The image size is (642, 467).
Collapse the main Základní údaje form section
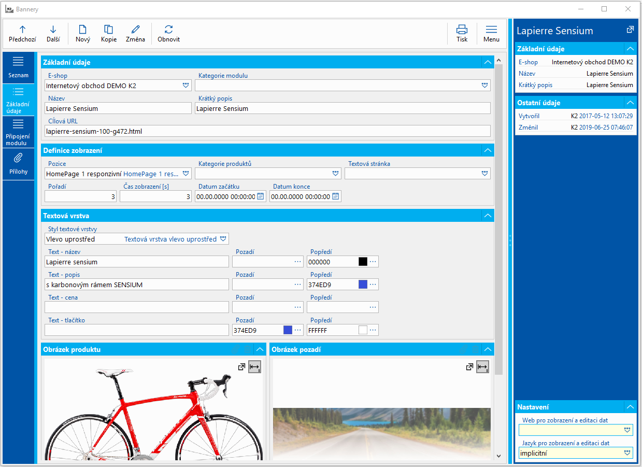pyautogui.click(x=487, y=62)
